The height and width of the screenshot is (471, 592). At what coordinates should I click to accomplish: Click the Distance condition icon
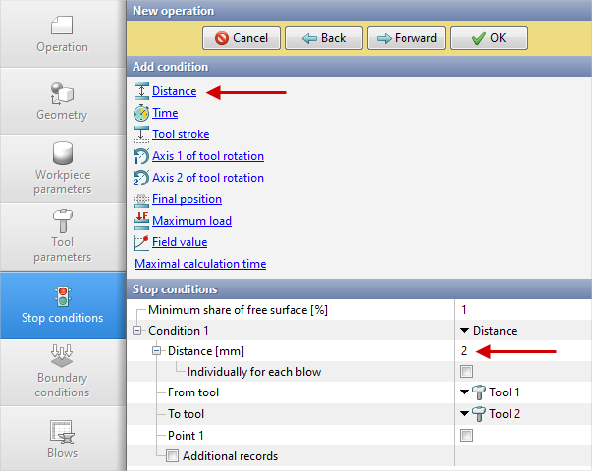[141, 91]
